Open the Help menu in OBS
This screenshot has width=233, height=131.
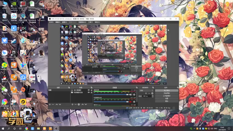pyautogui.click(x=97, y=22)
